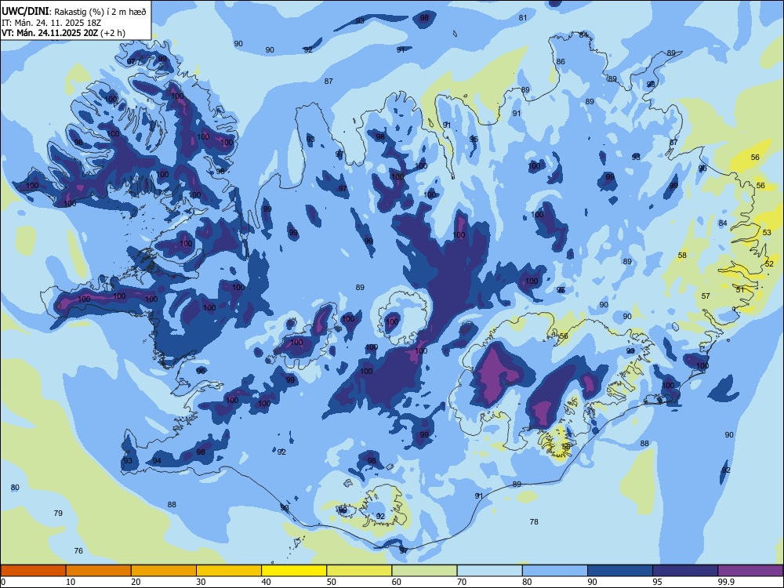Select the bright yellow 40–50 legend swatch
The height and width of the screenshot is (588, 784).
tap(294, 571)
